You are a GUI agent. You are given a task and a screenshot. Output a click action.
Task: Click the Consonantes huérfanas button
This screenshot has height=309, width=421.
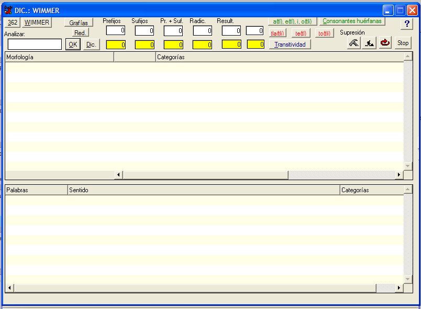(352, 21)
